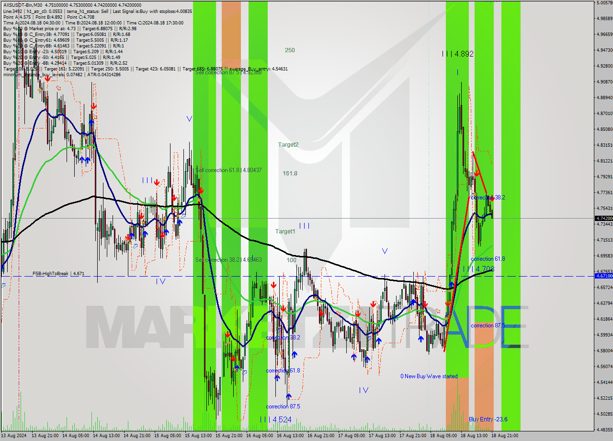This screenshot has height=441, width=613.
Task: Select the 'Sell correction 87.5 | 4.92368' label
Action: pyautogui.click(x=228, y=72)
